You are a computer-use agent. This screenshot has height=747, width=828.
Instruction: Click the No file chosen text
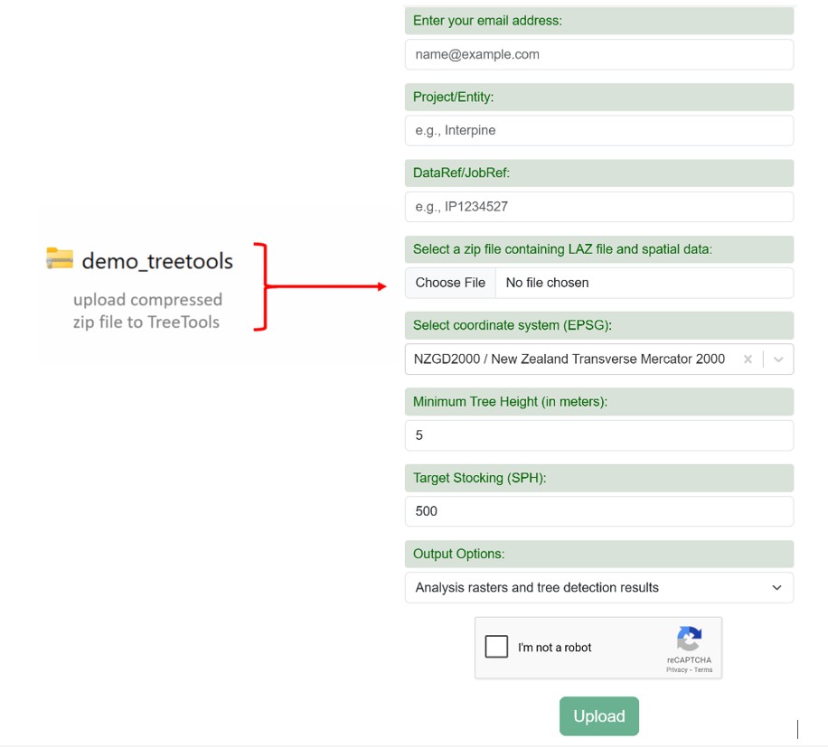coord(547,283)
